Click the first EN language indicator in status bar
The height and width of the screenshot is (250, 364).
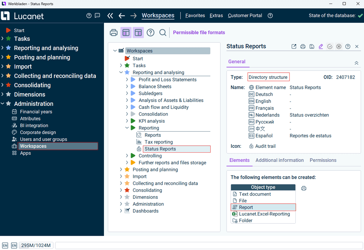[5, 245]
